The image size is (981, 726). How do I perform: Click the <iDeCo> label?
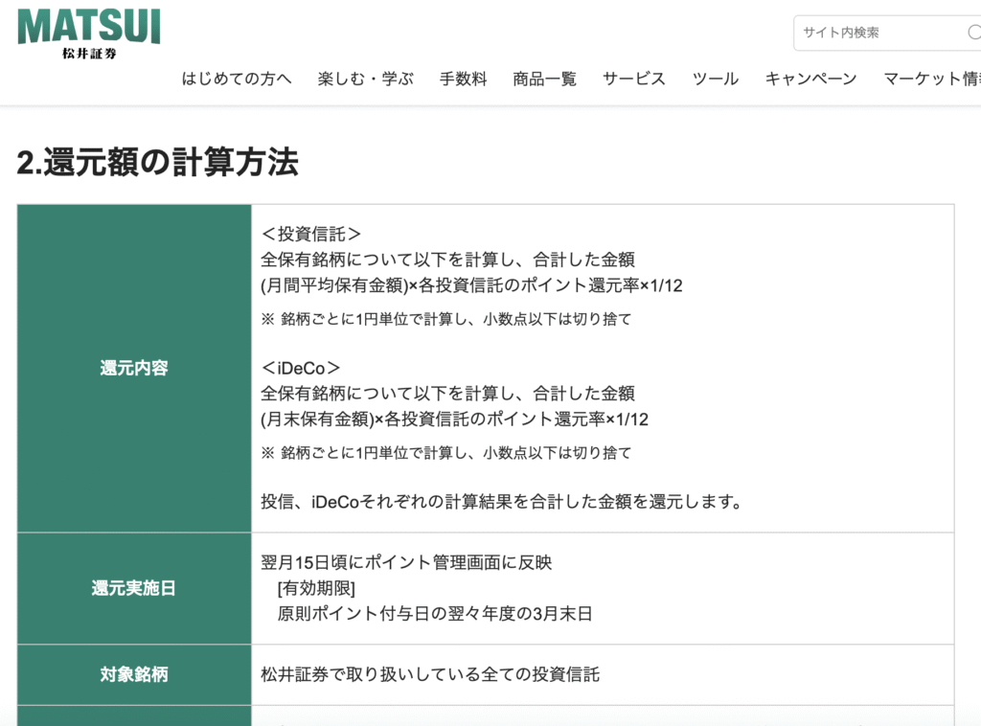click(x=301, y=368)
